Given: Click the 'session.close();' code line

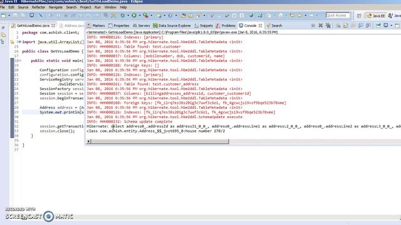Looking at the screenshot, I should 57,131.
